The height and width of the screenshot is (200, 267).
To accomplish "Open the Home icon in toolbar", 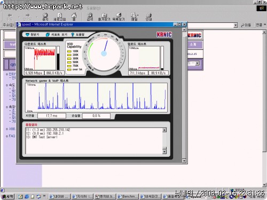I will click(x=74, y=15).
